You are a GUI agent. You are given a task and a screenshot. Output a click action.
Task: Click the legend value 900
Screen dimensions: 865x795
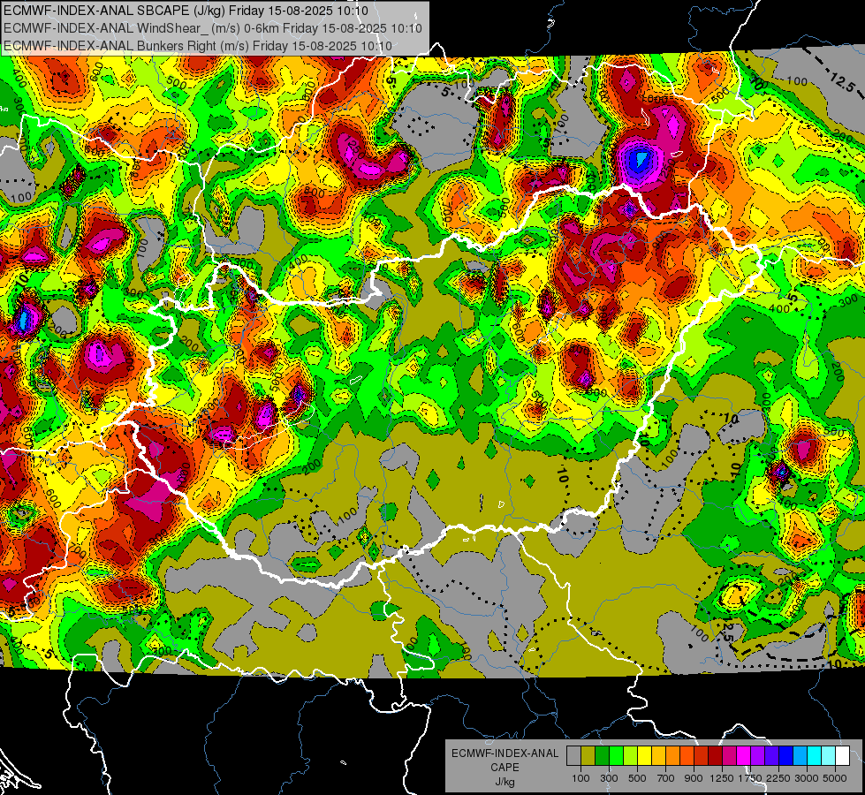click(x=694, y=778)
